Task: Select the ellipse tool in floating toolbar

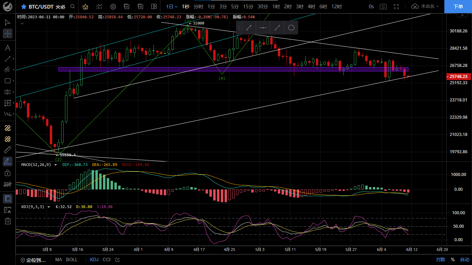Action: (291, 28)
